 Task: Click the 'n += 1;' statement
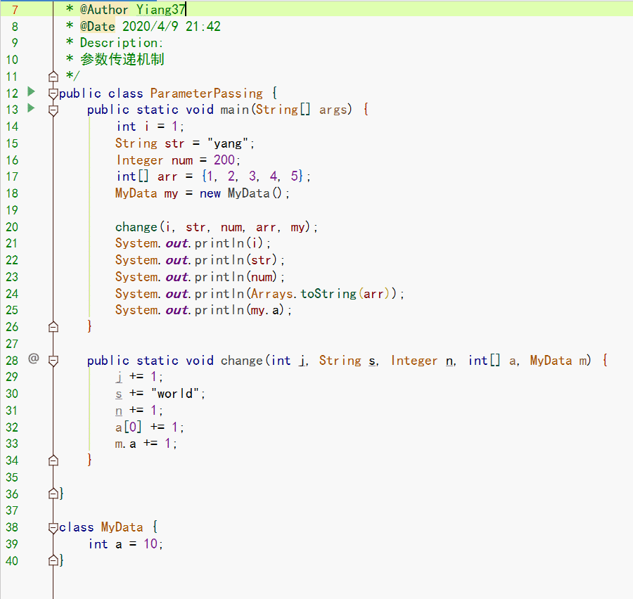(139, 411)
